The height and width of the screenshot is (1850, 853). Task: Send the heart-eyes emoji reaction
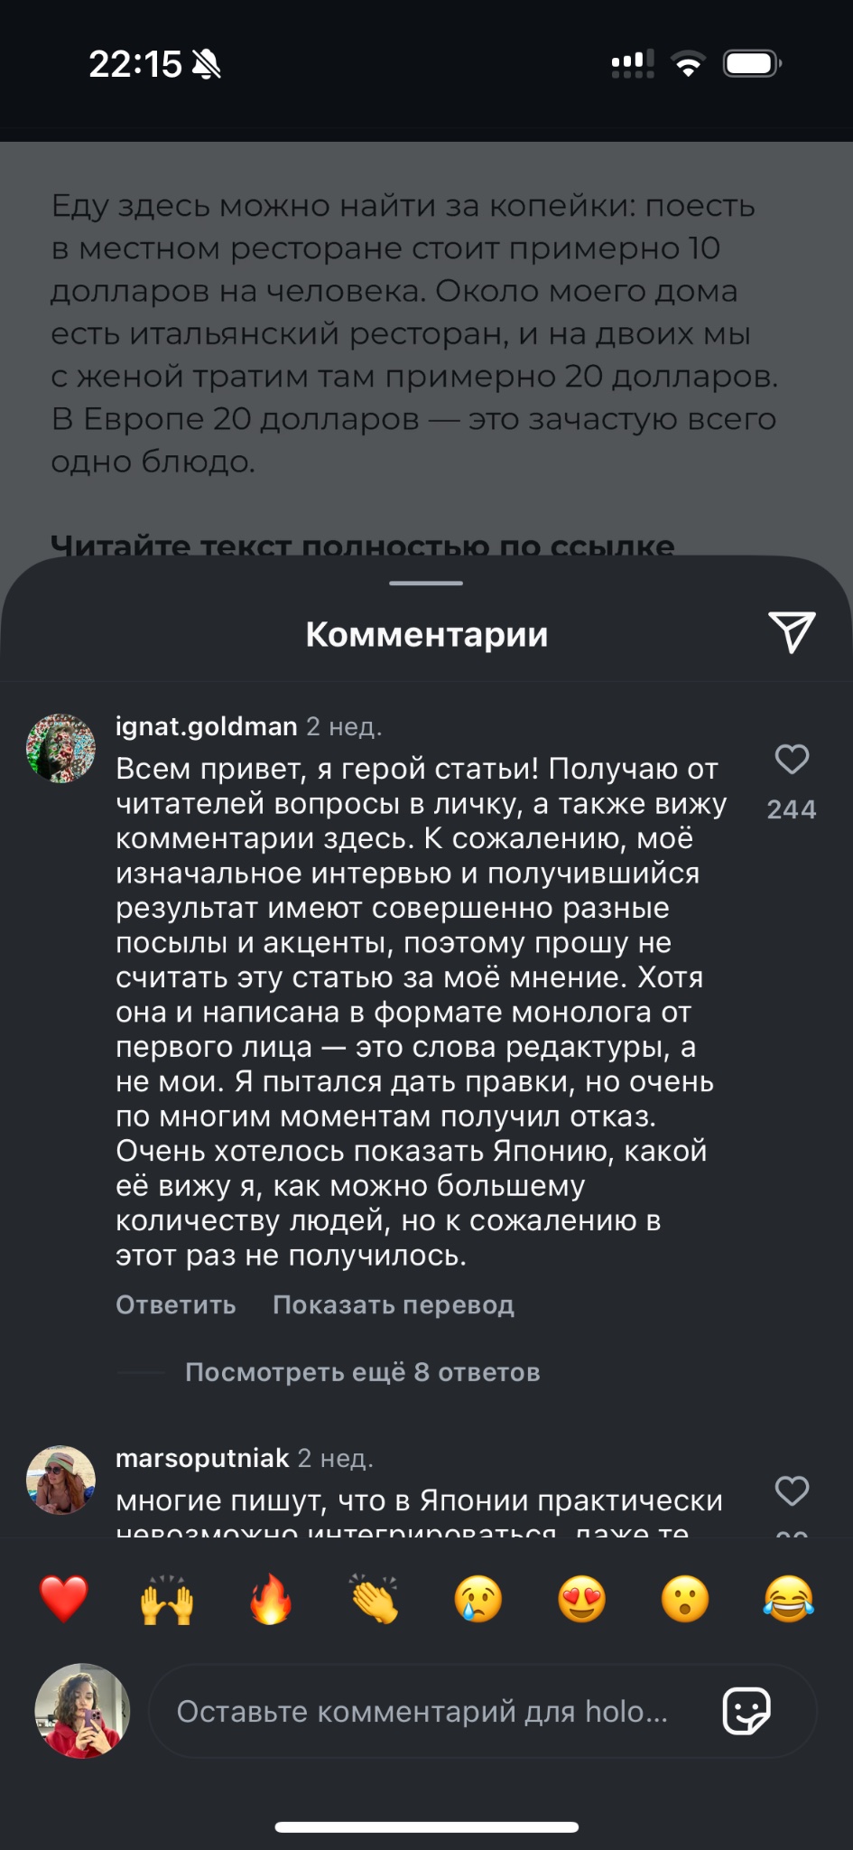(x=581, y=1600)
